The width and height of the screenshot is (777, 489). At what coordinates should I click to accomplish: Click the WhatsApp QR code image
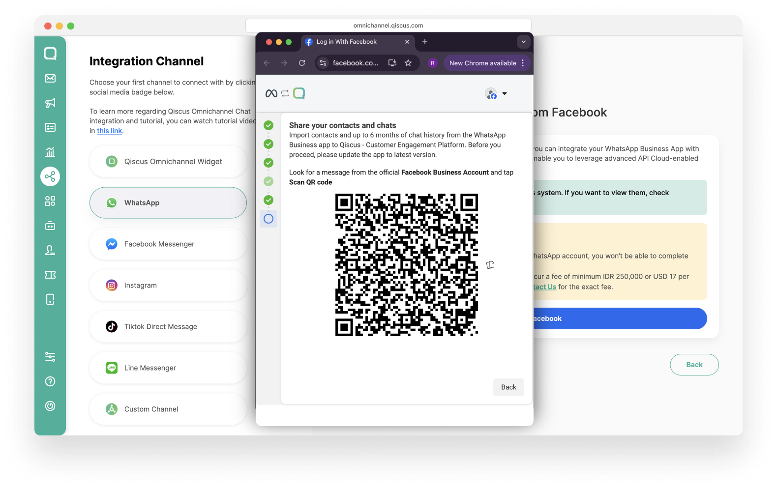[x=407, y=265]
